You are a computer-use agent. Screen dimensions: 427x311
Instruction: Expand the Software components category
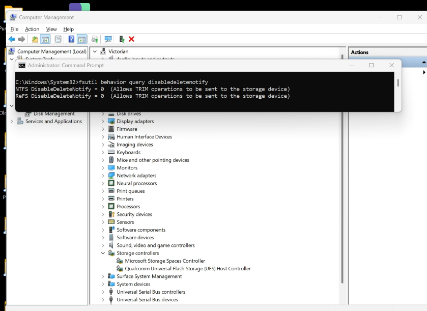pyautogui.click(x=103, y=230)
